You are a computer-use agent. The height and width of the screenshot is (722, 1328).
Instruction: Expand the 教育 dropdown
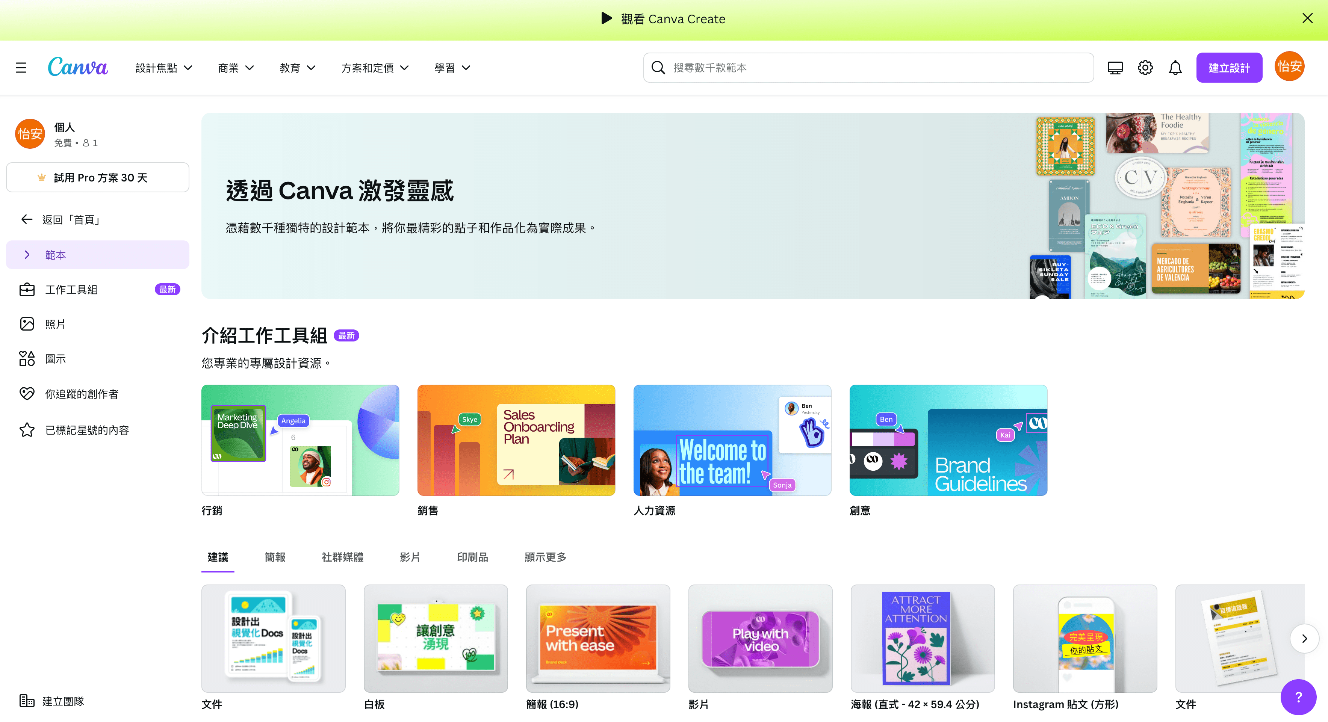298,68
